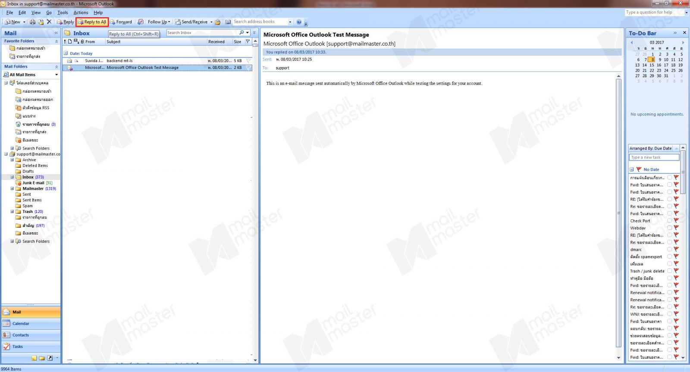The width and height of the screenshot is (690, 372).
Task: Switch to the Calendar pane
Action: pos(31,324)
